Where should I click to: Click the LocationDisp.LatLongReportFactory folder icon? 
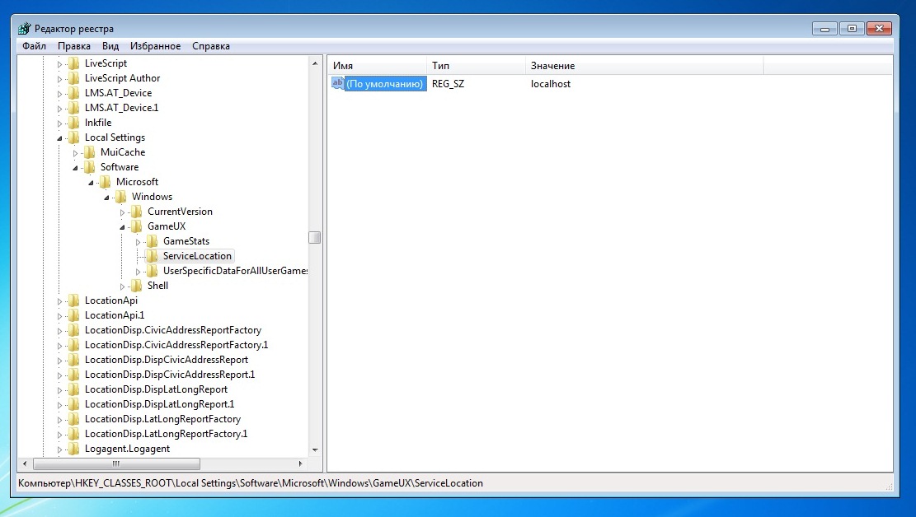[x=73, y=419]
